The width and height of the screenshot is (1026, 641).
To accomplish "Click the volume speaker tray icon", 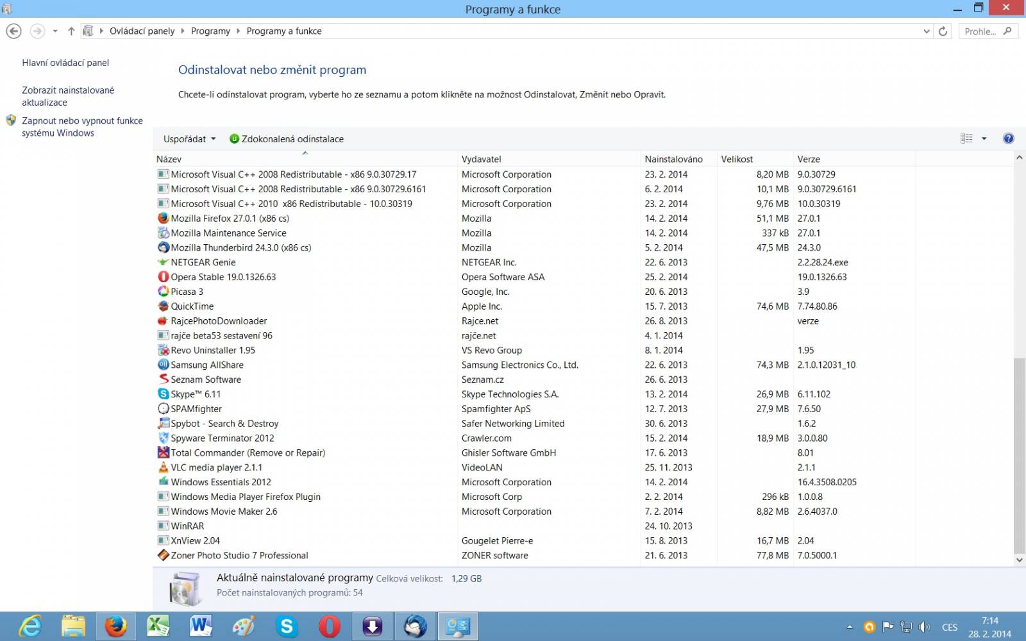I will [x=924, y=627].
